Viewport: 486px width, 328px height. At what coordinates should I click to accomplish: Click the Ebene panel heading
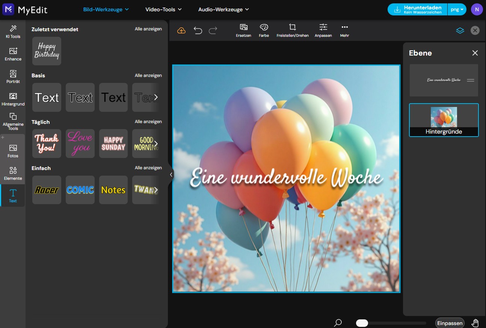[420, 53]
